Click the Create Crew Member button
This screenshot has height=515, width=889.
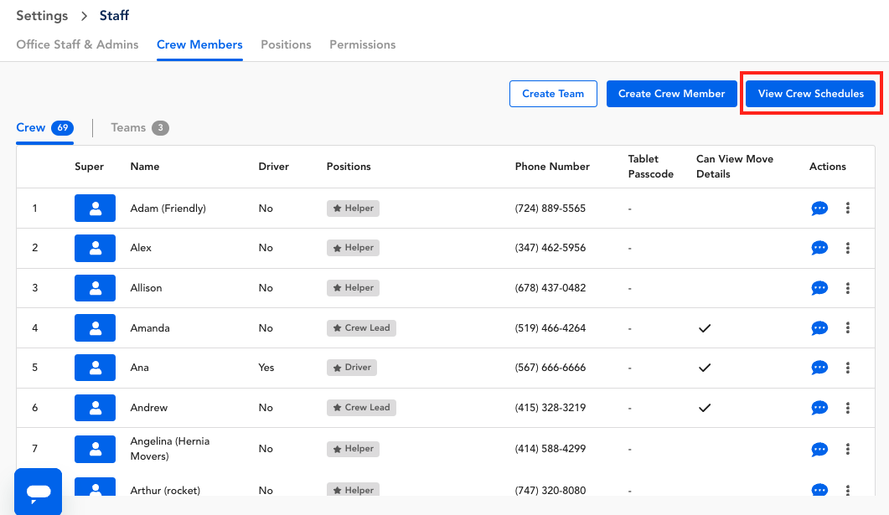(671, 94)
